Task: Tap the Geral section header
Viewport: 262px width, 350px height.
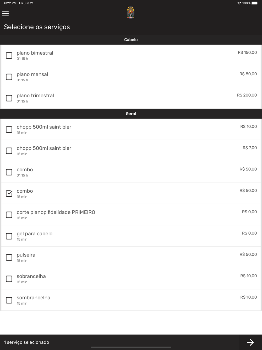Action: pos(131,114)
